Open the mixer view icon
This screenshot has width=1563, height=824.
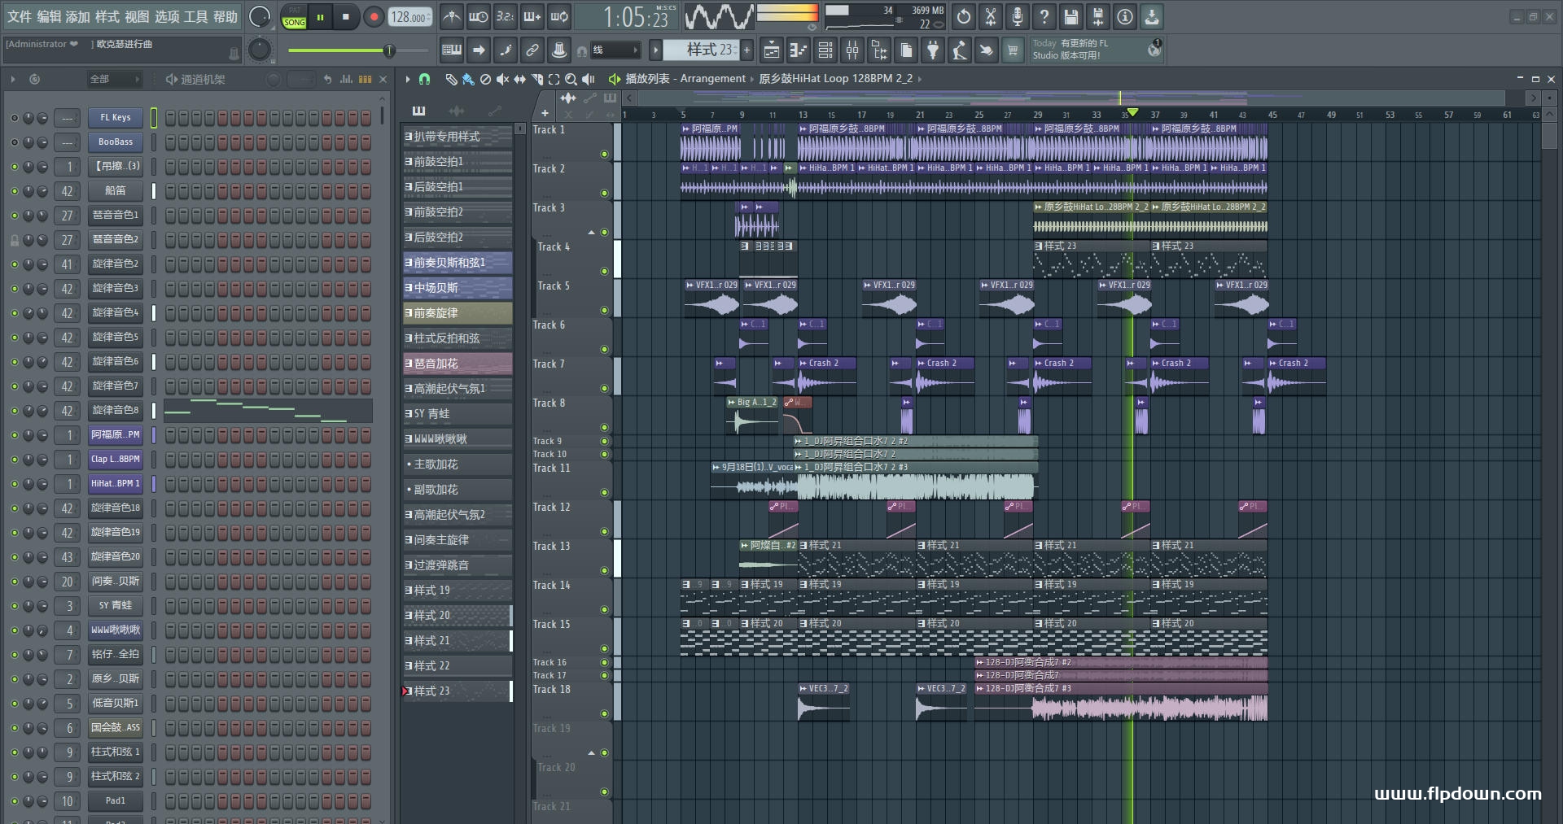(852, 50)
